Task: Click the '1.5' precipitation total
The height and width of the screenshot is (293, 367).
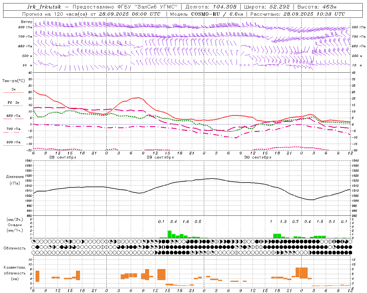Action: [320, 222]
